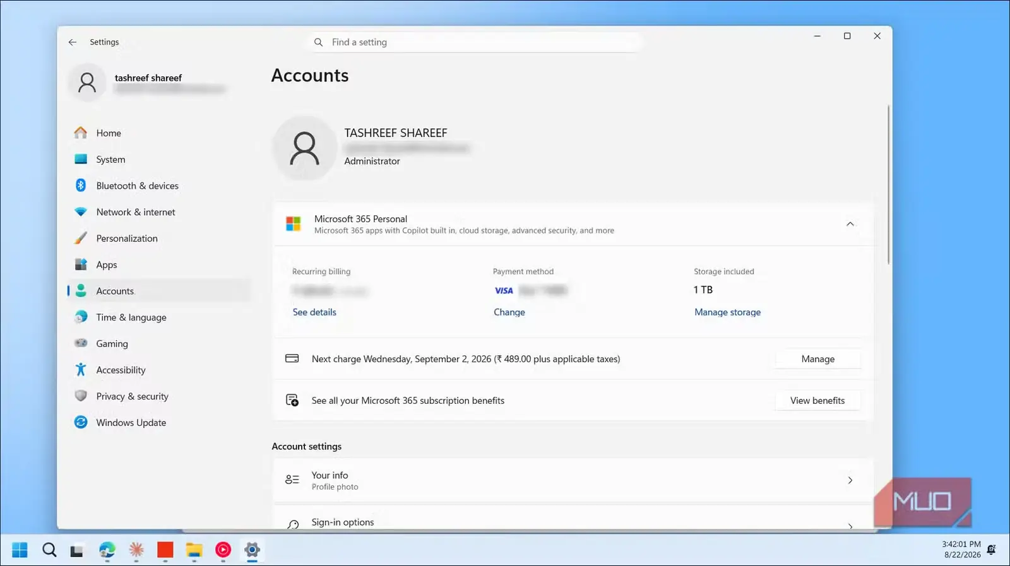Open Personalization settings
The image size is (1010, 566).
(x=159, y=239)
